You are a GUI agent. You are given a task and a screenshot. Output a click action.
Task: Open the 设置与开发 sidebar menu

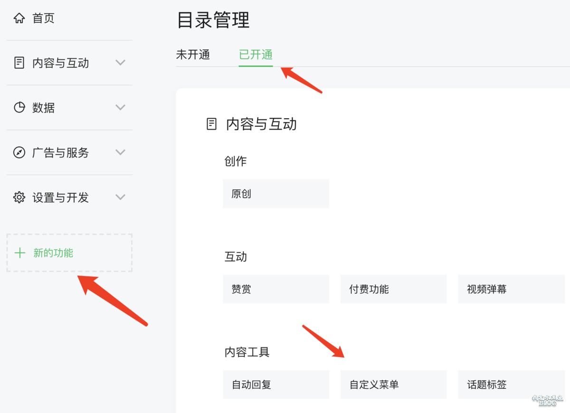coord(69,197)
